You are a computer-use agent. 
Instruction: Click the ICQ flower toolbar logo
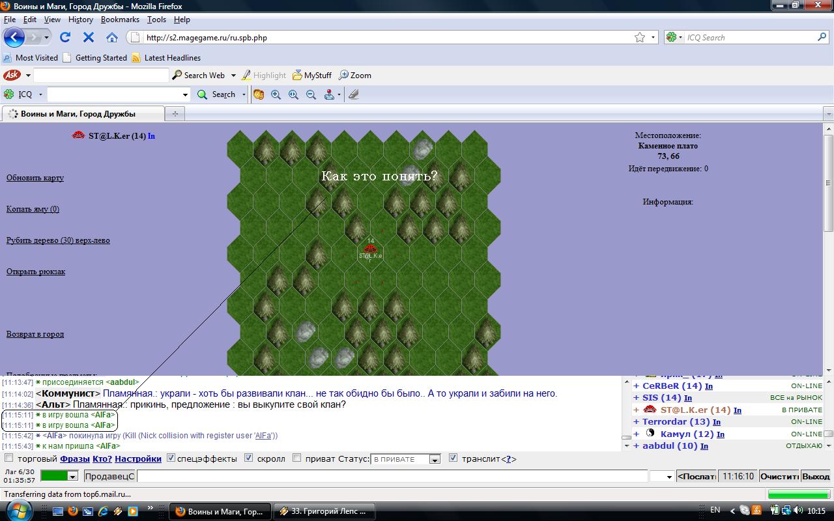pos(9,94)
